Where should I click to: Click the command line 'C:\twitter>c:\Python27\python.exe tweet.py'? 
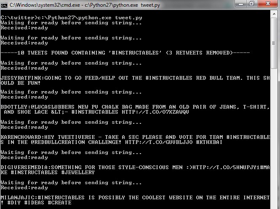72,18
